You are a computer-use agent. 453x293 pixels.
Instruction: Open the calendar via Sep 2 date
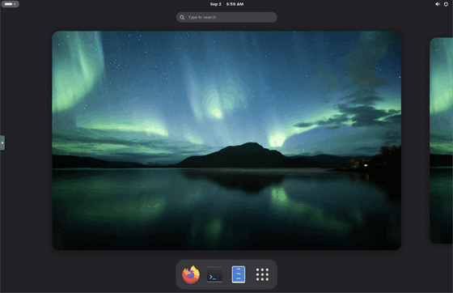point(215,4)
